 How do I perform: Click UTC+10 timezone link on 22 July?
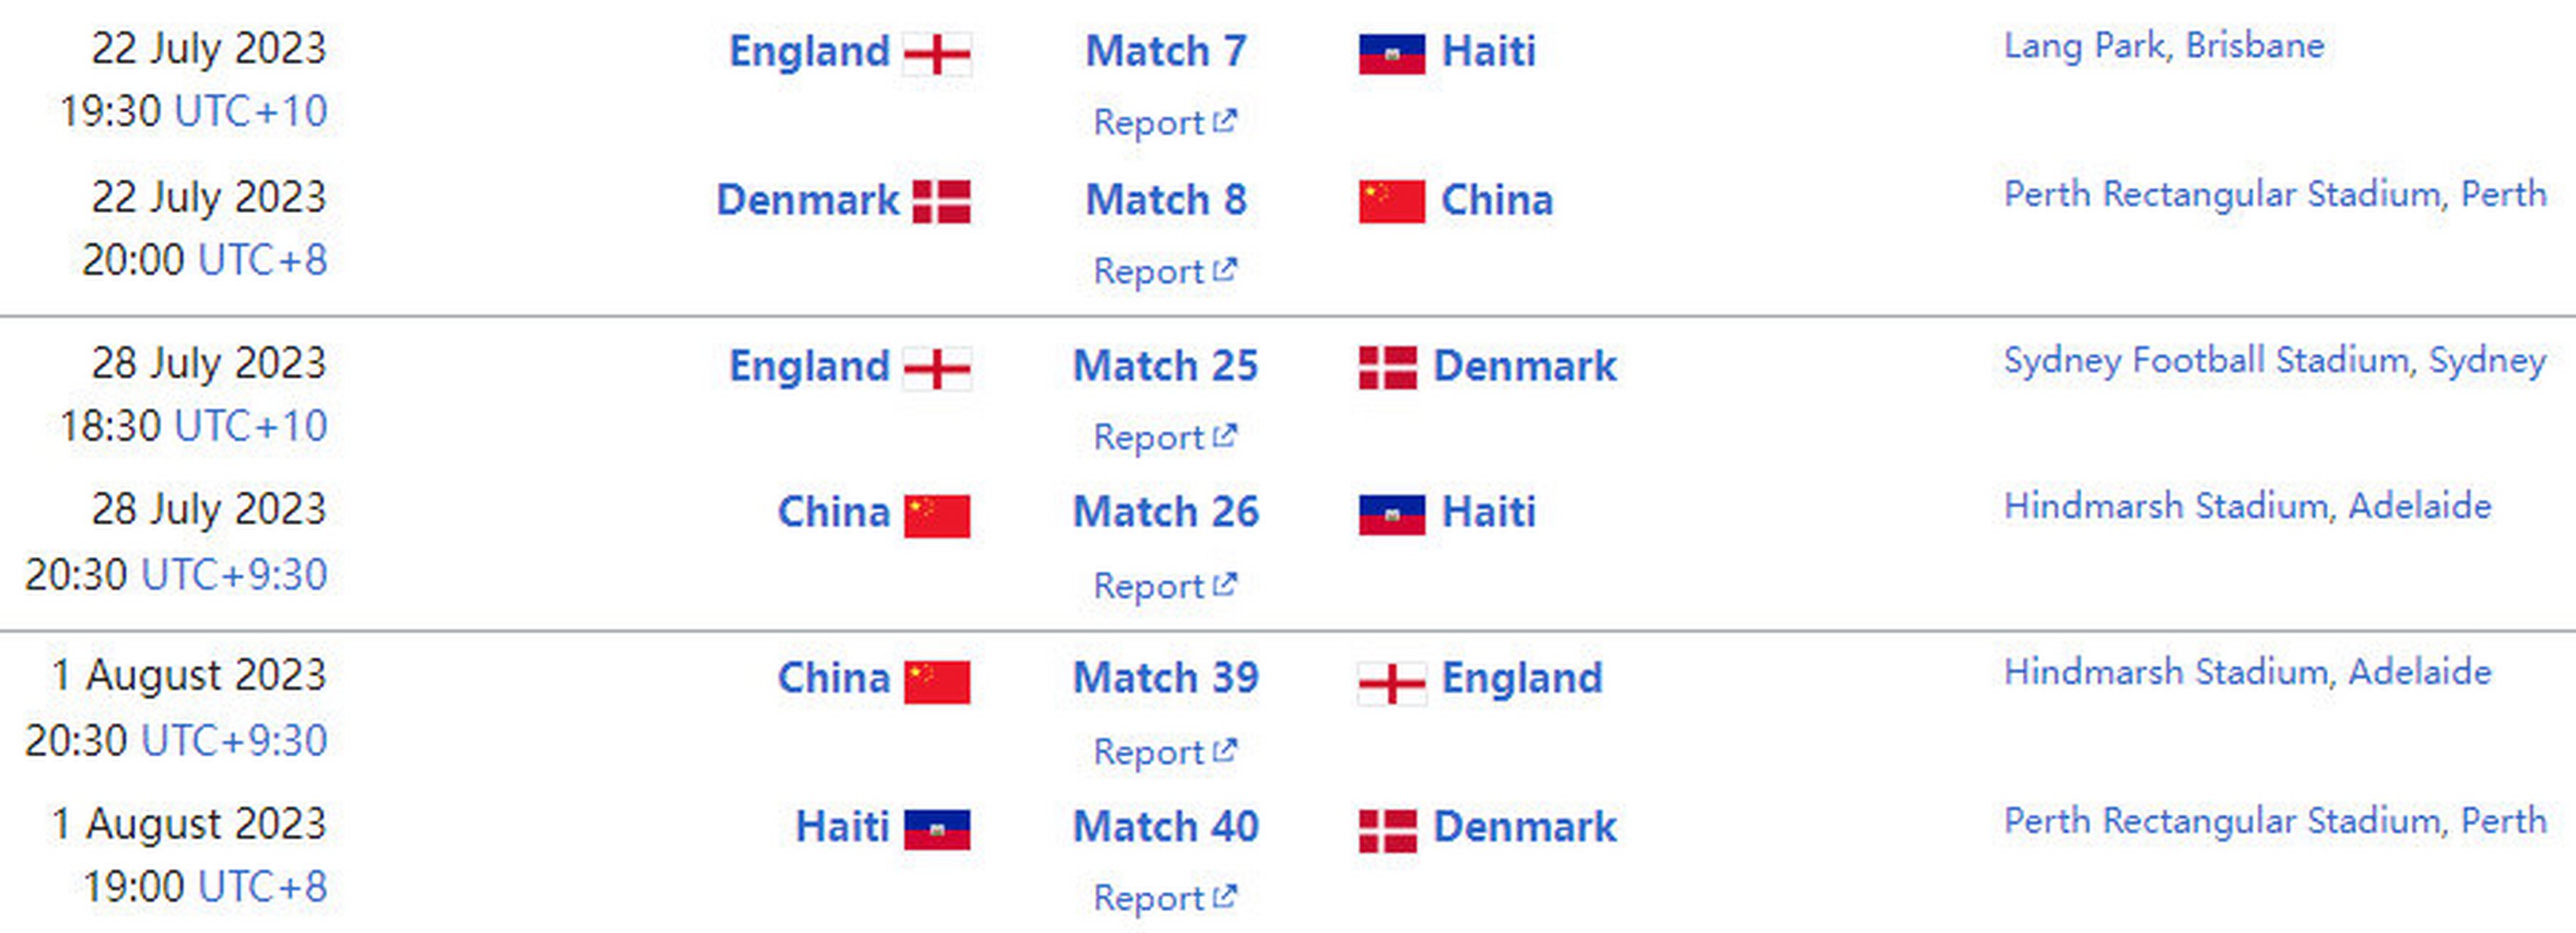(x=251, y=111)
